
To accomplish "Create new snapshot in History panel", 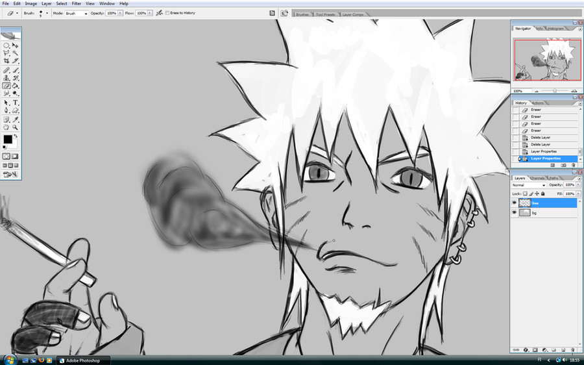I will point(563,165).
